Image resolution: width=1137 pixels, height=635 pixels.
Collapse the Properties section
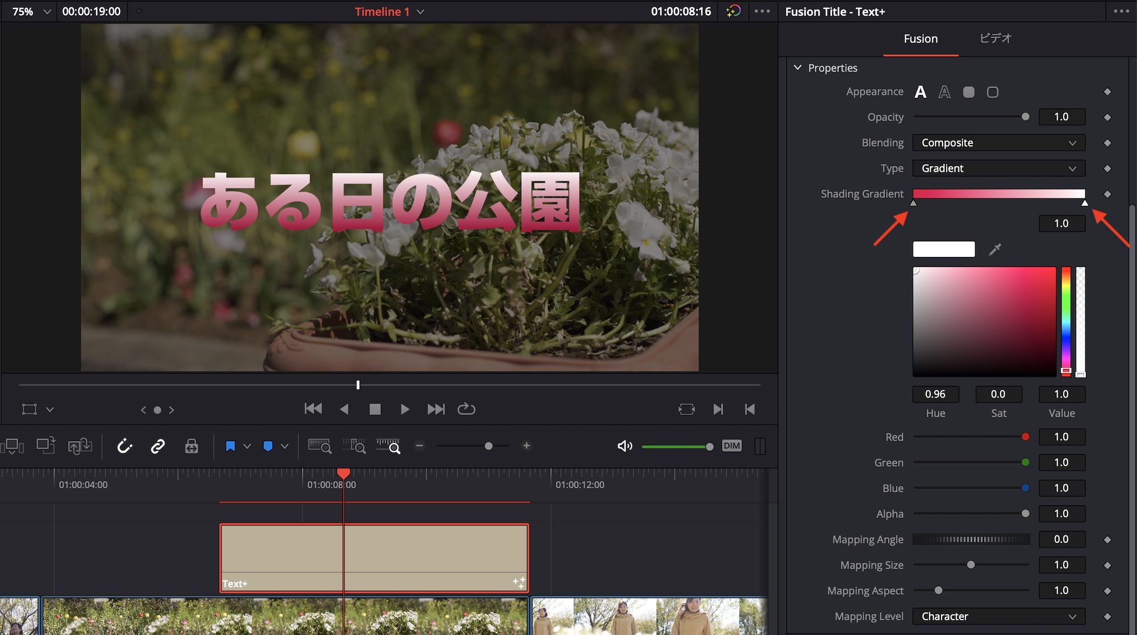[798, 68]
